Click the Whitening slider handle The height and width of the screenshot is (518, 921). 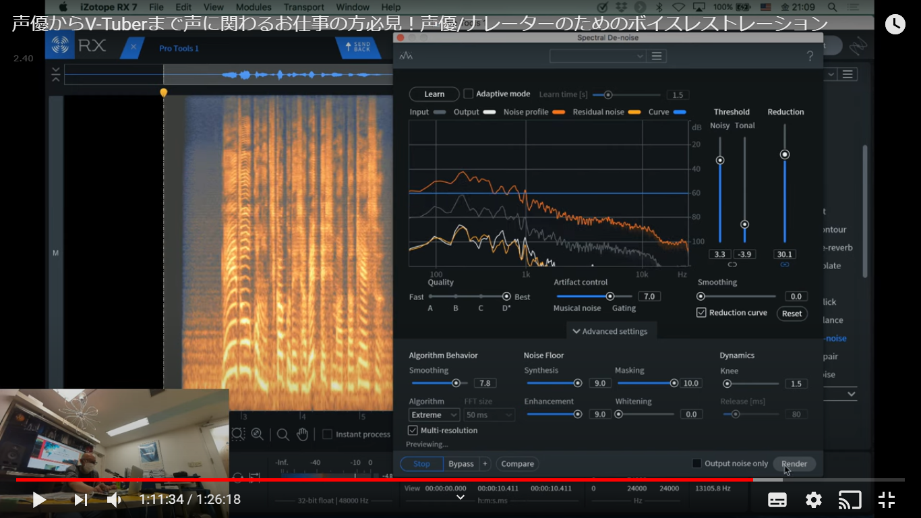coord(618,414)
